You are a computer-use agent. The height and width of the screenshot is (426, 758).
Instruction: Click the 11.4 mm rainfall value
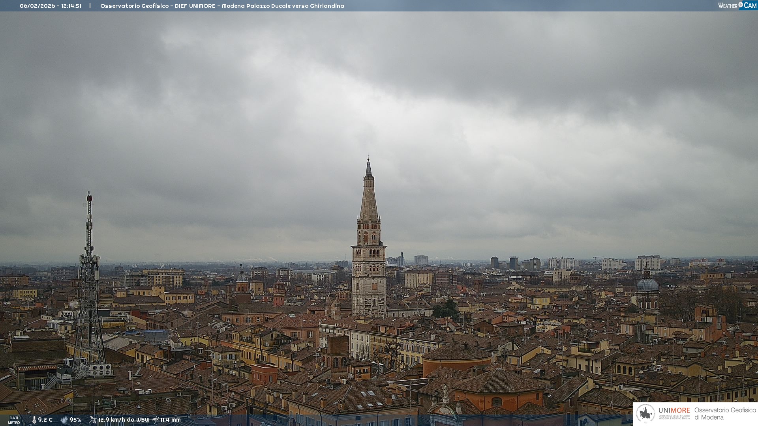tap(170, 420)
